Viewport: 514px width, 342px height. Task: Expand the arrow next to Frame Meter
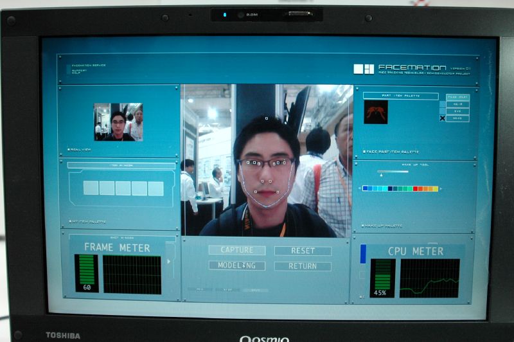tap(169, 260)
